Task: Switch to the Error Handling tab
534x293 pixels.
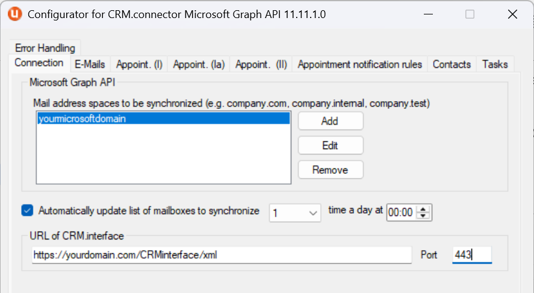Action: (45, 48)
